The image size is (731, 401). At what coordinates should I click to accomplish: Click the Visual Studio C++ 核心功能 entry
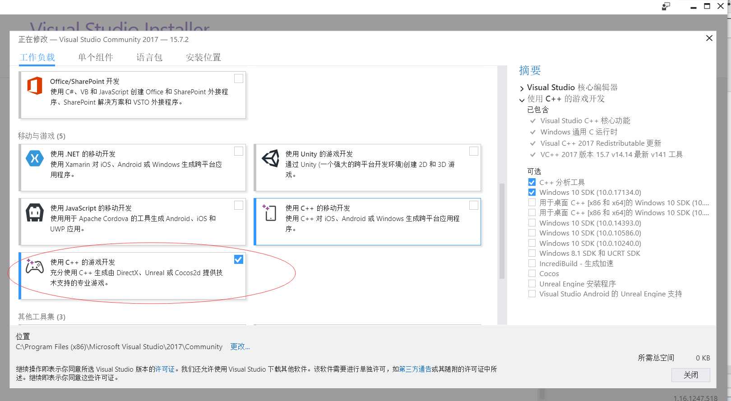pos(585,120)
